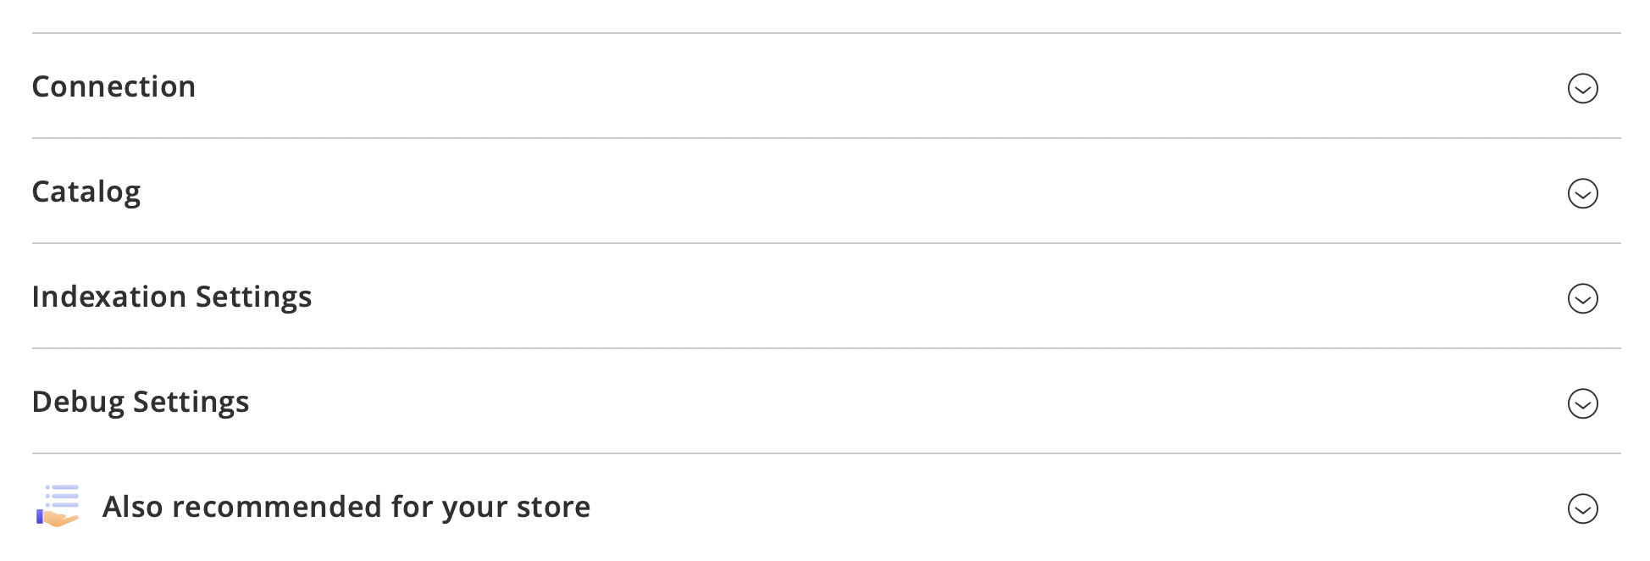This screenshot has height=561, width=1650.
Task: Select 'Also recommended for your store' text
Action: click(x=346, y=507)
